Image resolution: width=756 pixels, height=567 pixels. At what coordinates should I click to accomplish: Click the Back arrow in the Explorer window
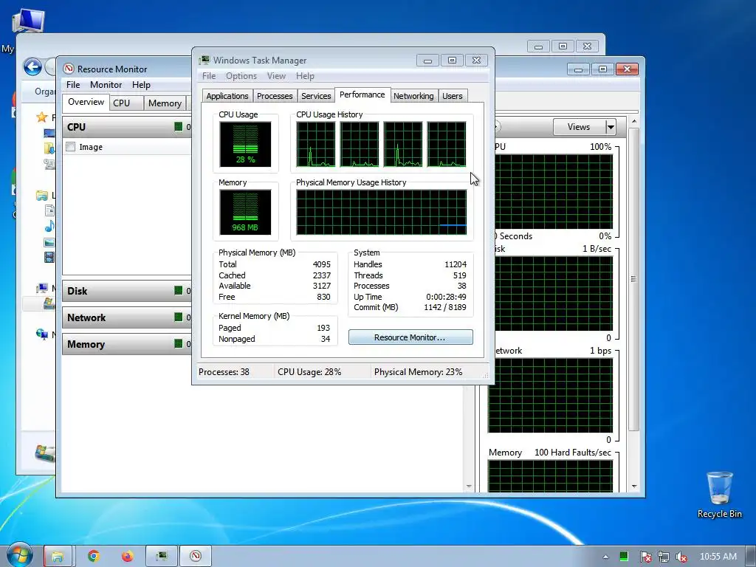pos(32,67)
